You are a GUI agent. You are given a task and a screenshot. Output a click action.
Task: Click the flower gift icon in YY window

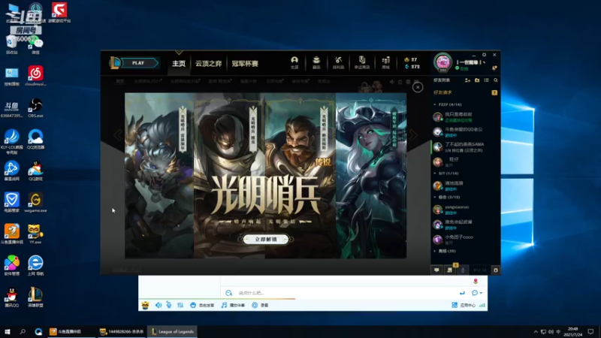476,281
